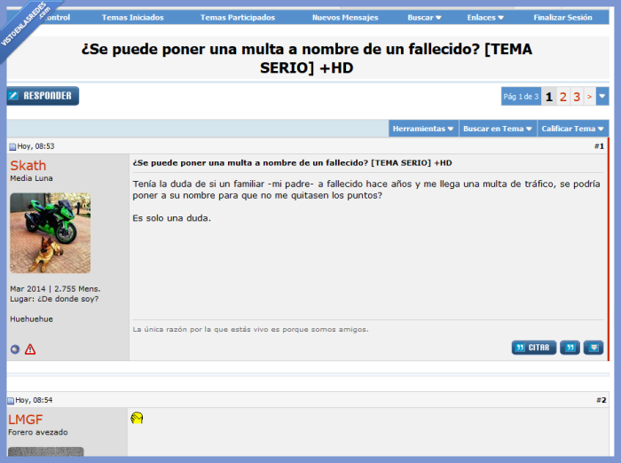
Task: Expand the Herramientas menu
Action: 423,129
